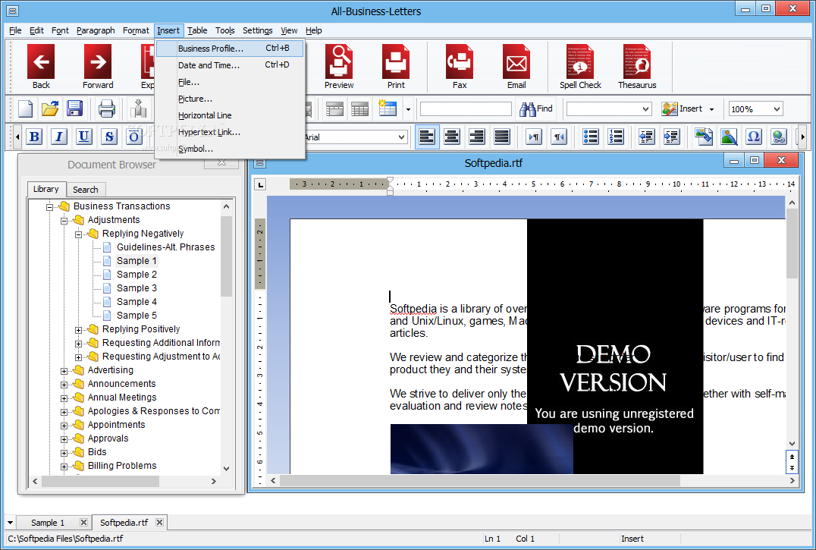Close the Softpedia.rtf bottom tab
816x550 pixels.
(x=160, y=522)
